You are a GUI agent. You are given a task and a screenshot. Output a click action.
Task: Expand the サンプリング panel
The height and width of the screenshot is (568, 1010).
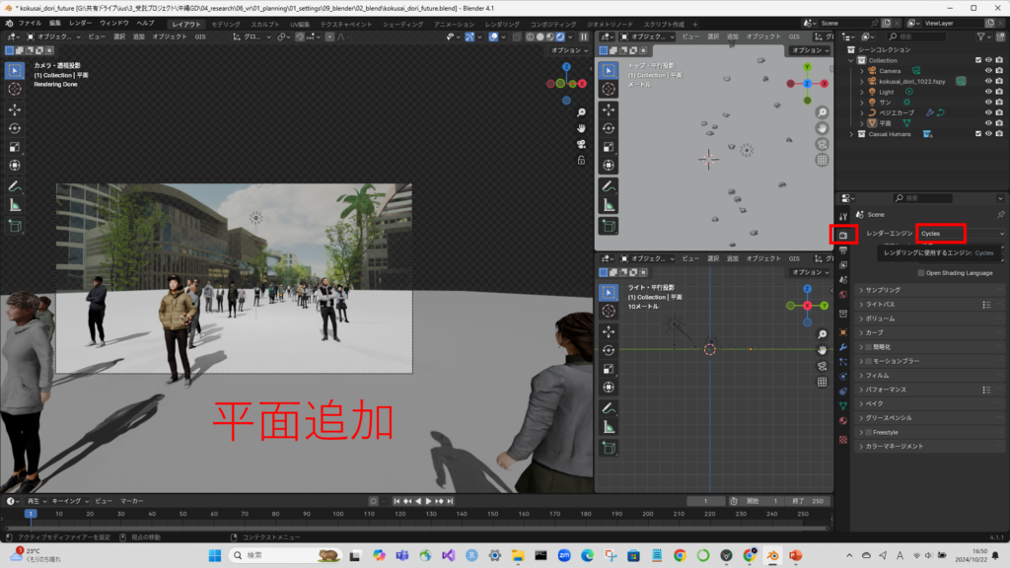(883, 290)
